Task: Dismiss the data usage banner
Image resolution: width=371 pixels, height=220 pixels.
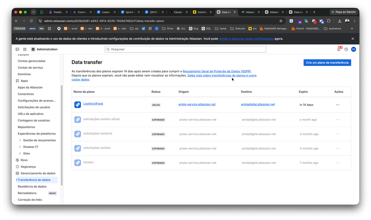Action: 353,39
